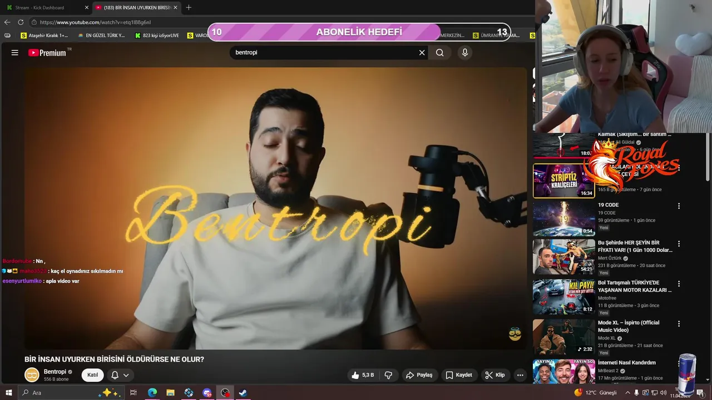Open File Explorer from the taskbar
This screenshot has width=712, height=400.
pyautogui.click(x=170, y=393)
